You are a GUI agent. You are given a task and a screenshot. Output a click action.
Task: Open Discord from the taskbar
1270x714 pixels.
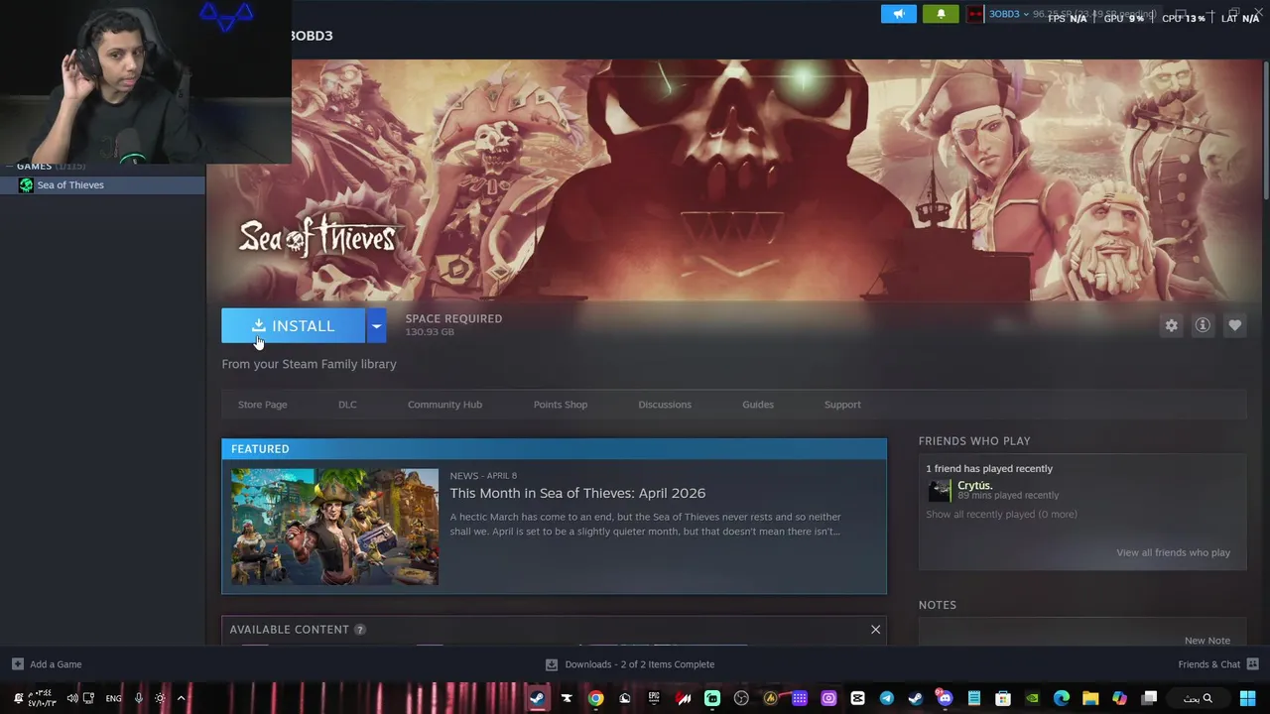(x=945, y=699)
